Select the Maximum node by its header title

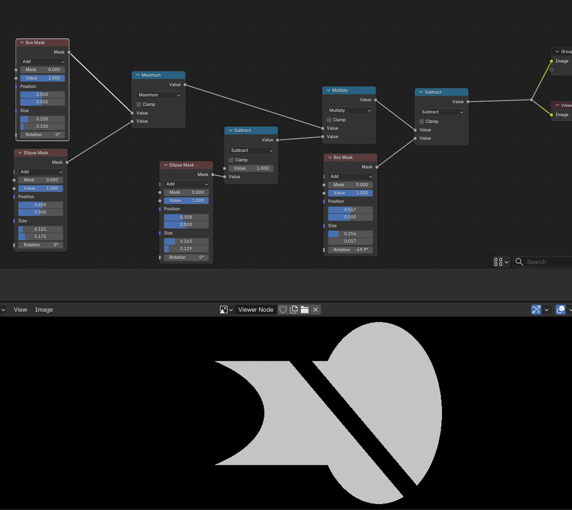pyautogui.click(x=151, y=75)
